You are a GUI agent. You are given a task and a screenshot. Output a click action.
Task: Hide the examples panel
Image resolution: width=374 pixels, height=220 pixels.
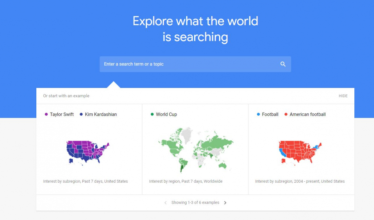point(343,96)
